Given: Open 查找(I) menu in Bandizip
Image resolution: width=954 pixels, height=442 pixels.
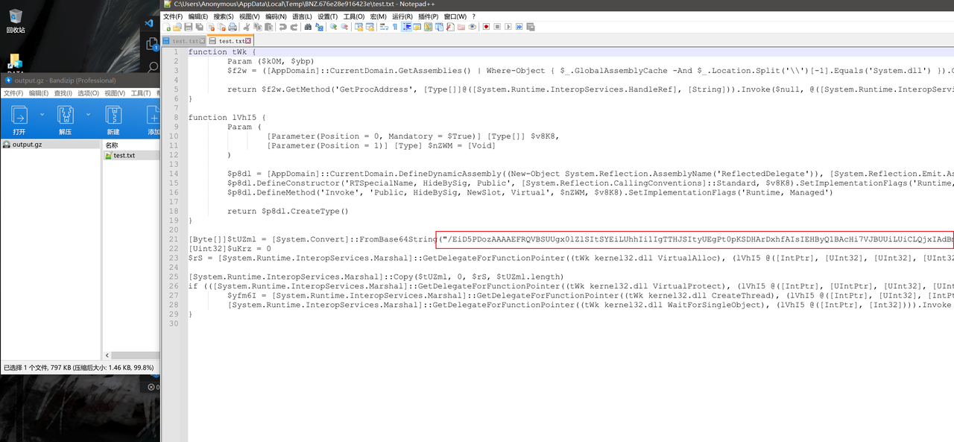Looking at the screenshot, I should pos(63,93).
